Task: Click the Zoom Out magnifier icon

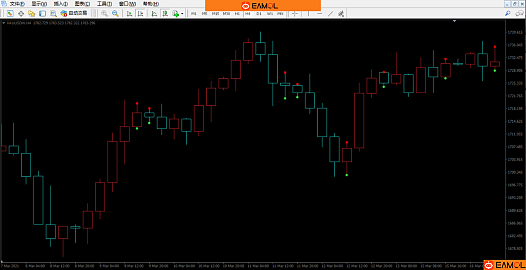Action: click(x=115, y=13)
